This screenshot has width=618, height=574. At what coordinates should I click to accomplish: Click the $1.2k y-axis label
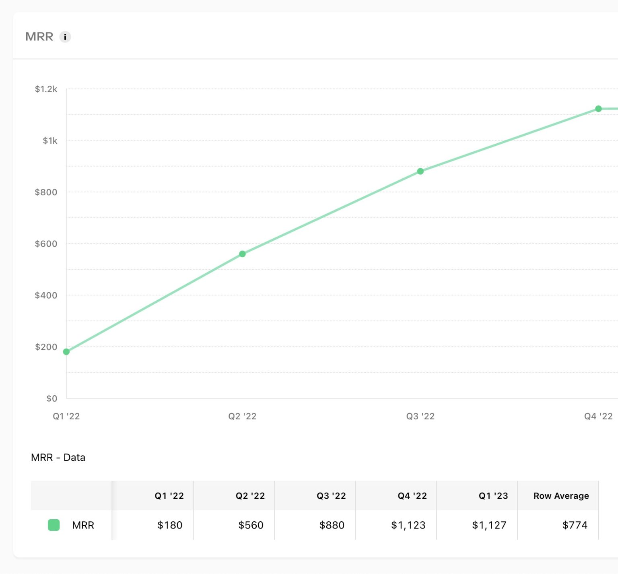click(x=47, y=89)
